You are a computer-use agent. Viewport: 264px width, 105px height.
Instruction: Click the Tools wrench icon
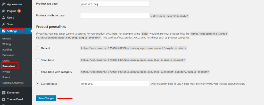point(4,24)
